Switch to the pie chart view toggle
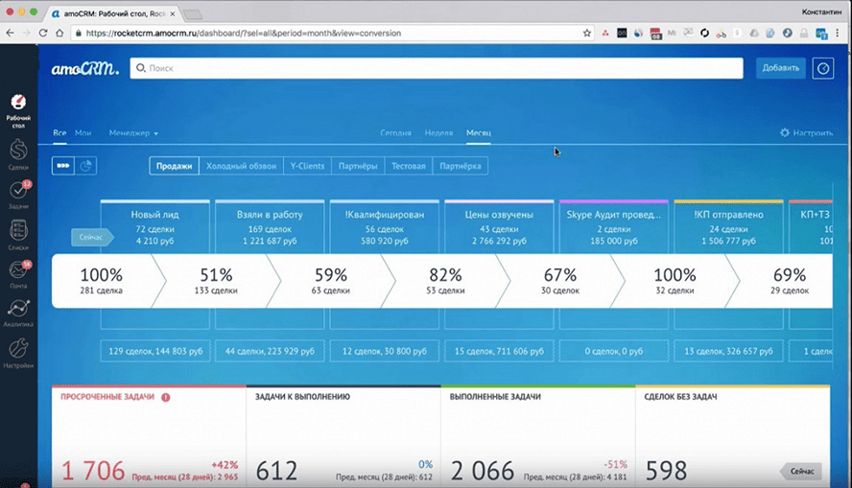This screenshot has width=852, height=488. click(x=85, y=166)
